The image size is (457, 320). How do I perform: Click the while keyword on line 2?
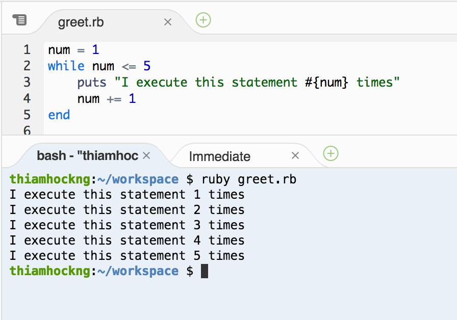click(x=65, y=66)
